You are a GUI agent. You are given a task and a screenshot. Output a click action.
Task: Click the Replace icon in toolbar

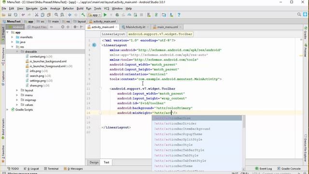coord(62,15)
